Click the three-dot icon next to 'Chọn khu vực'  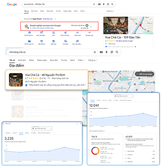click(x=55, y=19)
